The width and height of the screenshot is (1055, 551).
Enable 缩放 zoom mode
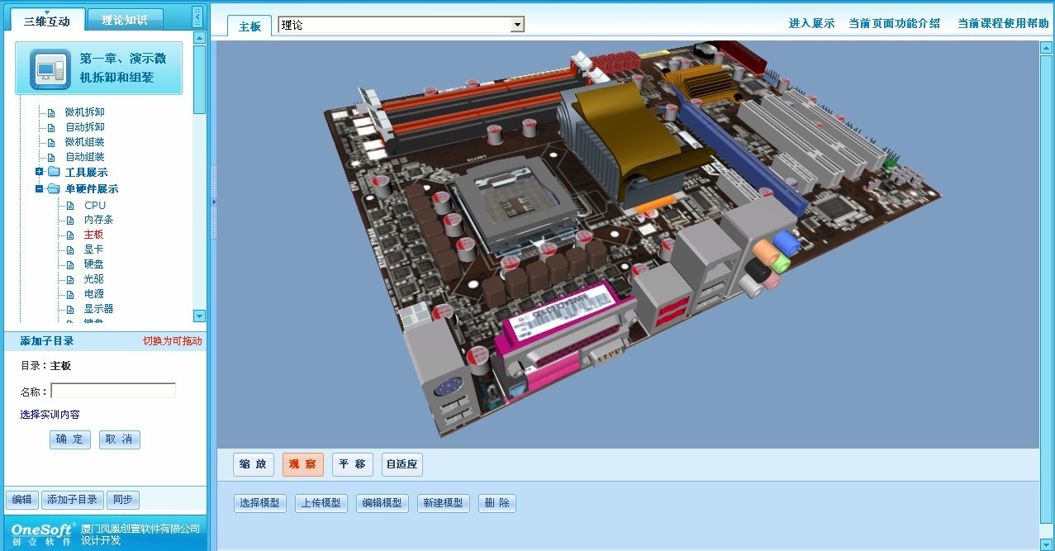[x=254, y=464]
